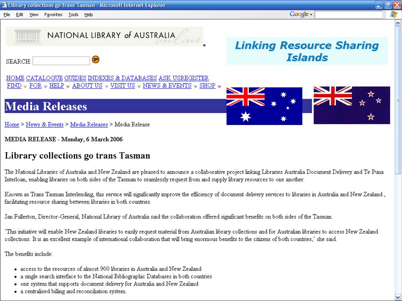402x301 pixels.
Task: Click the VISIT US navigation link
Action: pyautogui.click(x=123, y=85)
